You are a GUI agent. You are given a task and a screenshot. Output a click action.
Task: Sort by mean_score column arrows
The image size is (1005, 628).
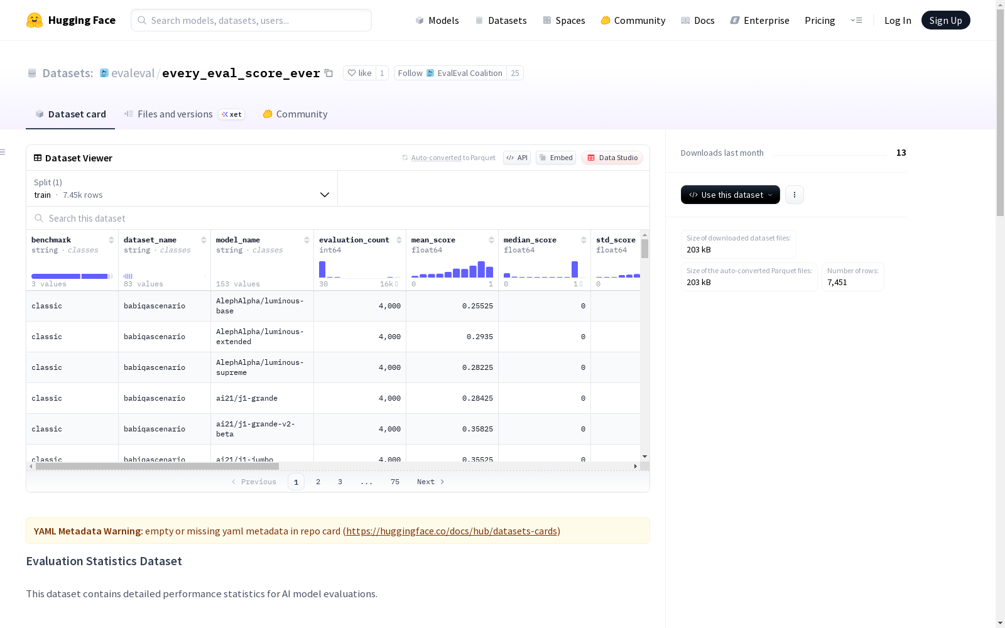[491, 240]
